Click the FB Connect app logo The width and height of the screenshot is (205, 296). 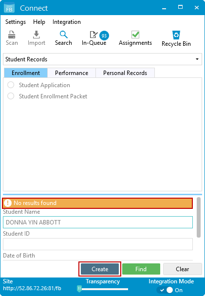pos(9,8)
